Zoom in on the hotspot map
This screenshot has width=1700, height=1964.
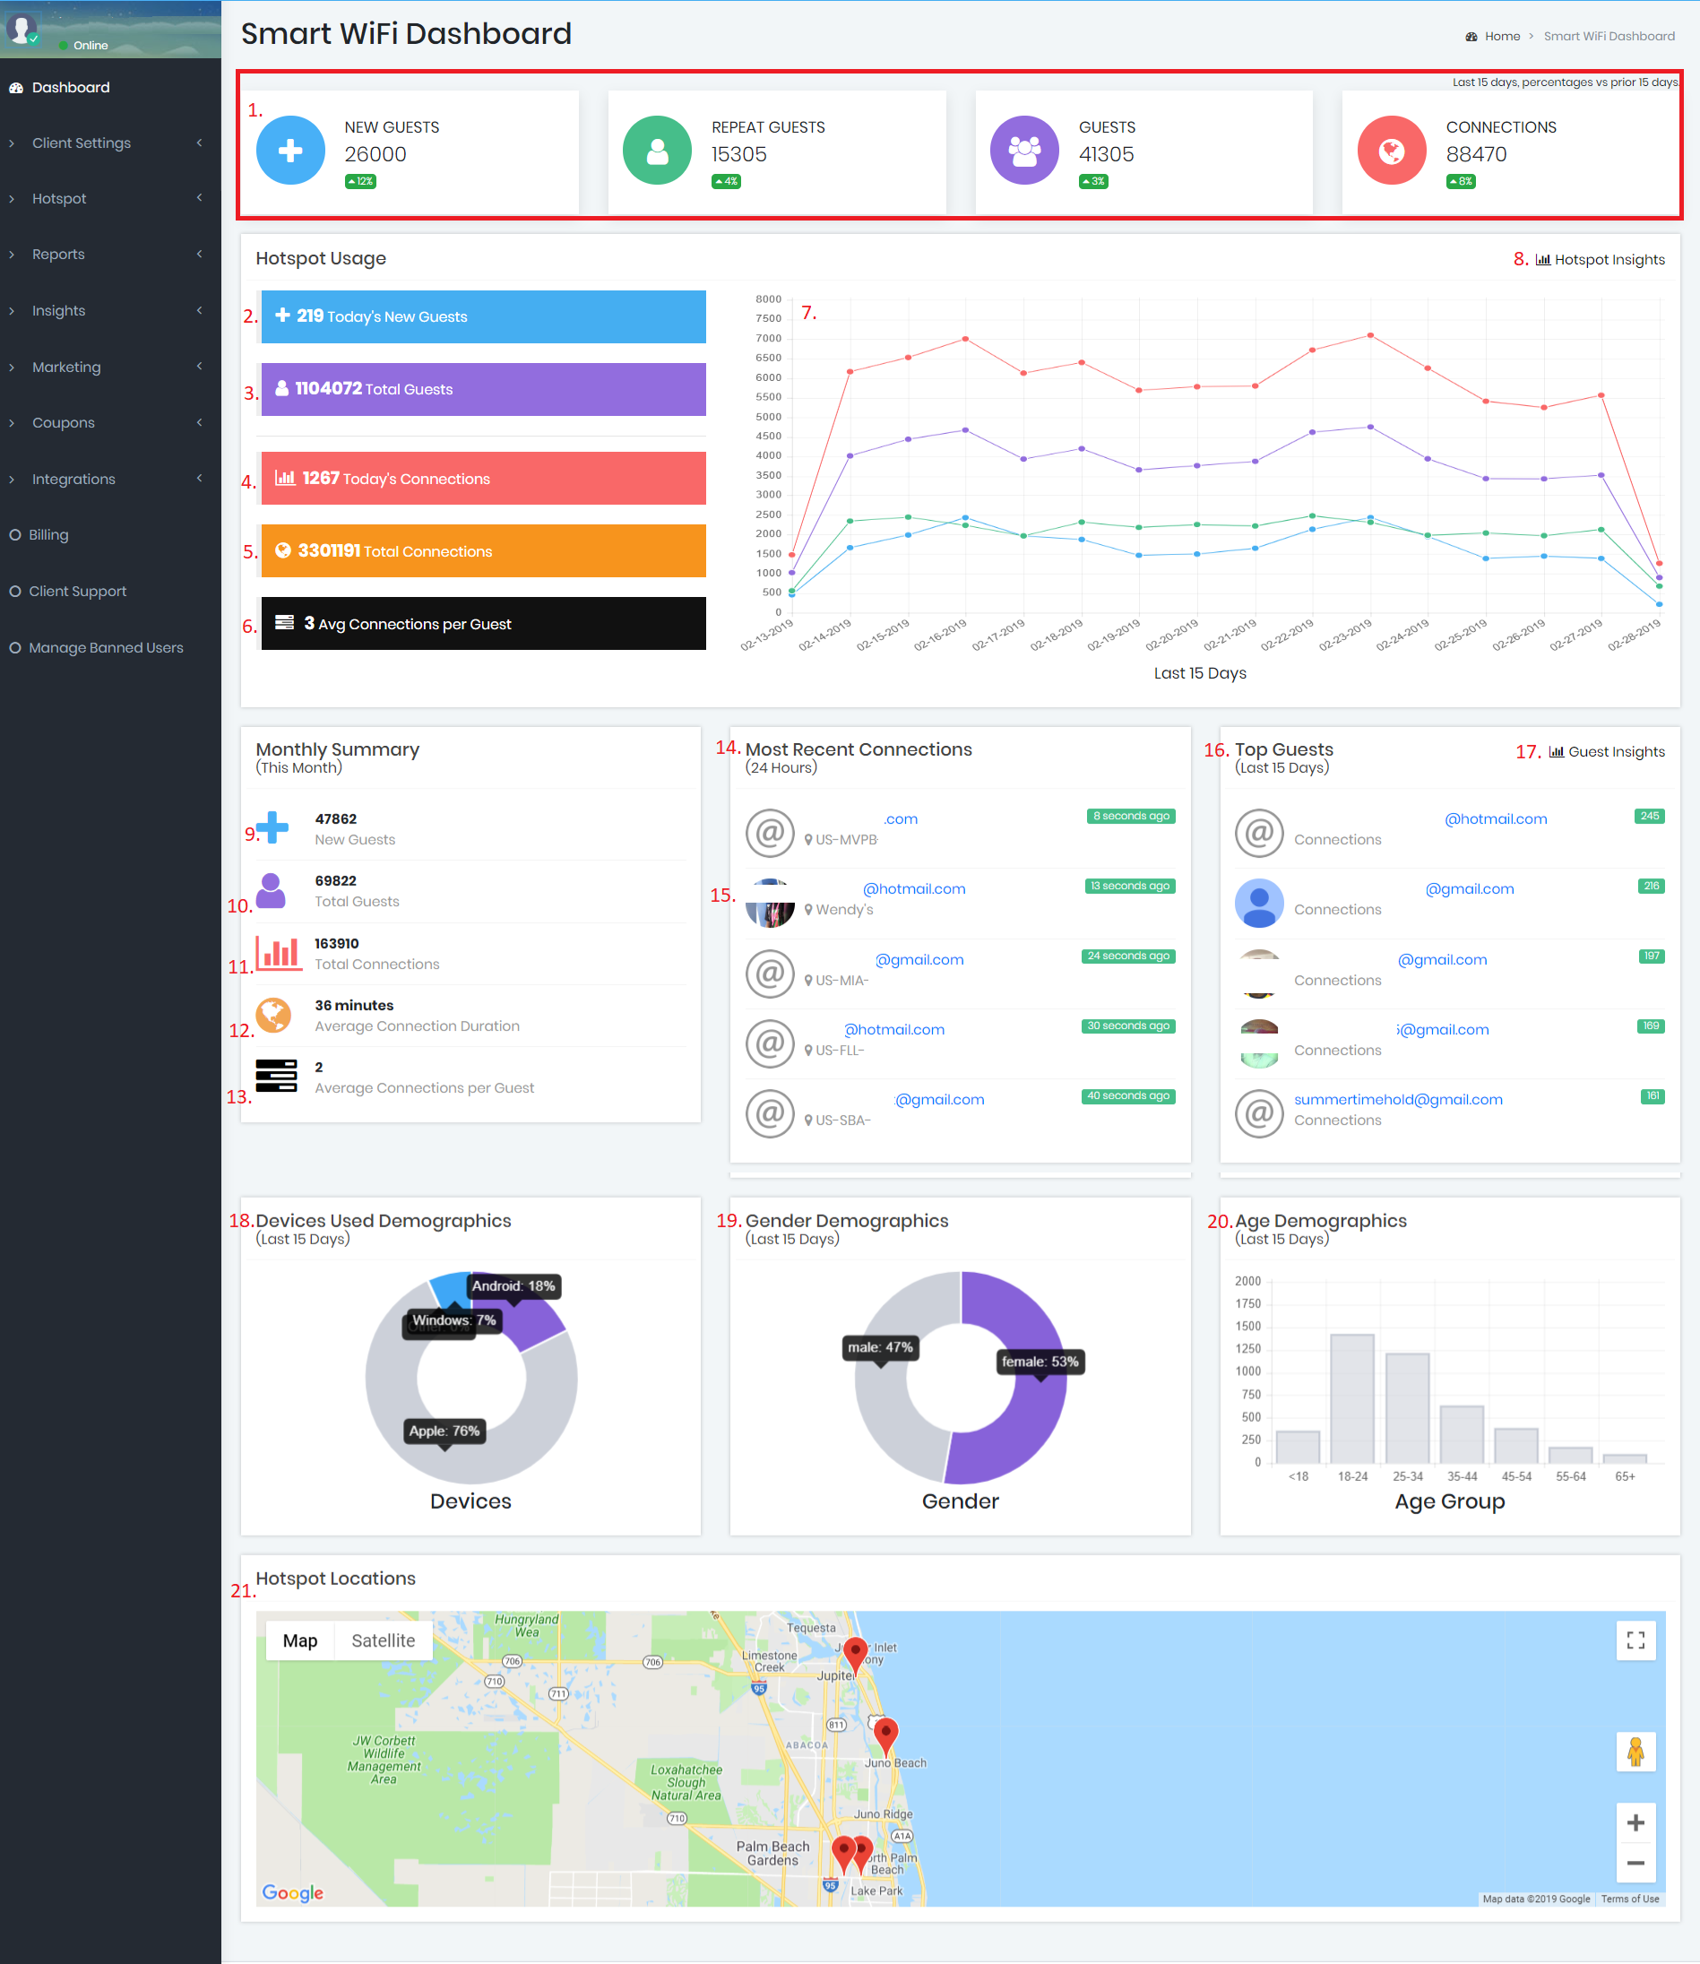point(1635,1822)
